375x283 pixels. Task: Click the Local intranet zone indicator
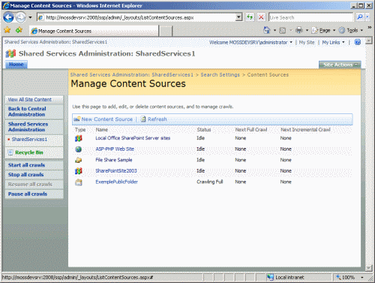[286, 277]
